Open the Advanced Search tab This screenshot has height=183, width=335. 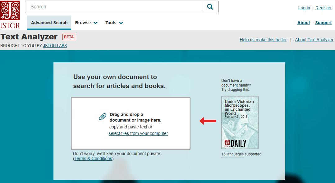49,23
